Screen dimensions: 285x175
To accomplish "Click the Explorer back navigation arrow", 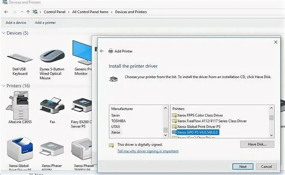I will 6,12.
